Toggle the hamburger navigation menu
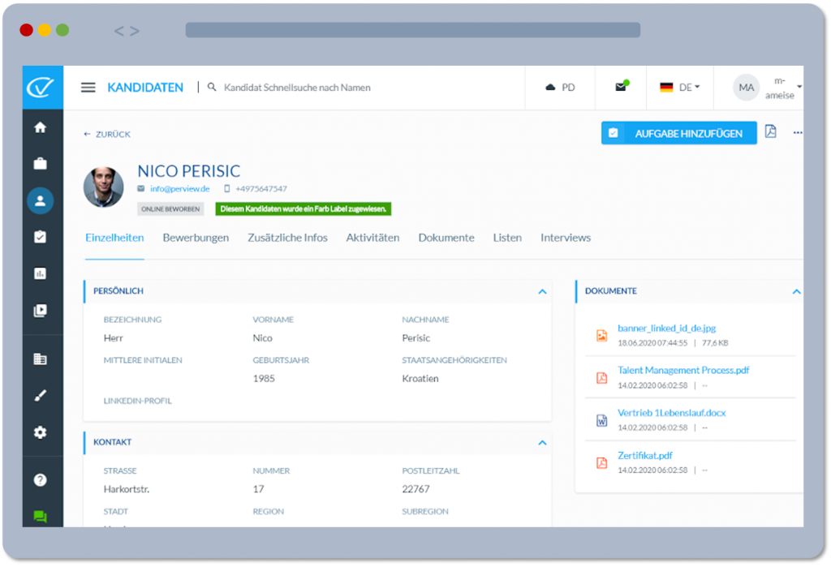Viewport: 831px width, 567px height. (88, 88)
